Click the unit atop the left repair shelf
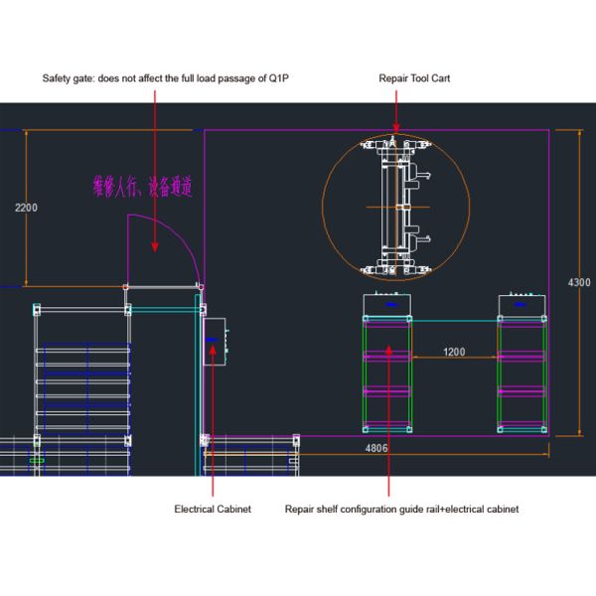The height and width of the screenshot is (596, 596). click(388, 304)
